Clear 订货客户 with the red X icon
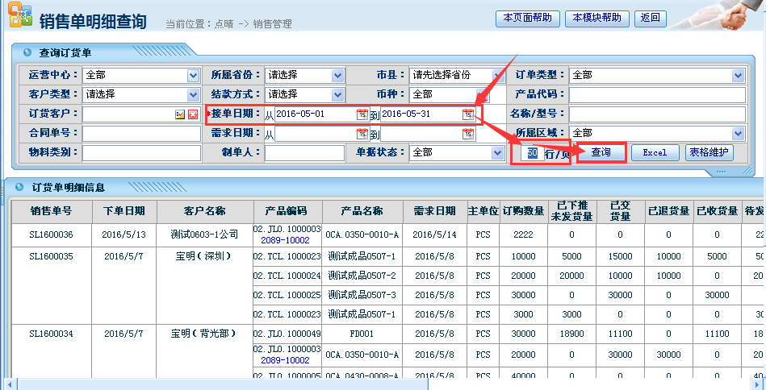Viewport: 766px width, 390px height. (x=193, y=114)
